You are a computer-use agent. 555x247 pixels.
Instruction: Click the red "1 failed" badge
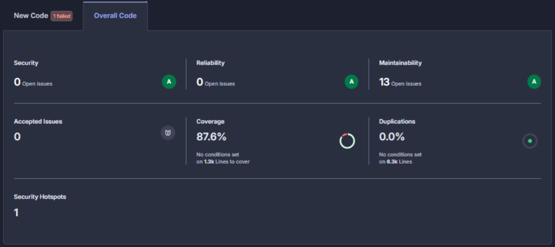62,16
